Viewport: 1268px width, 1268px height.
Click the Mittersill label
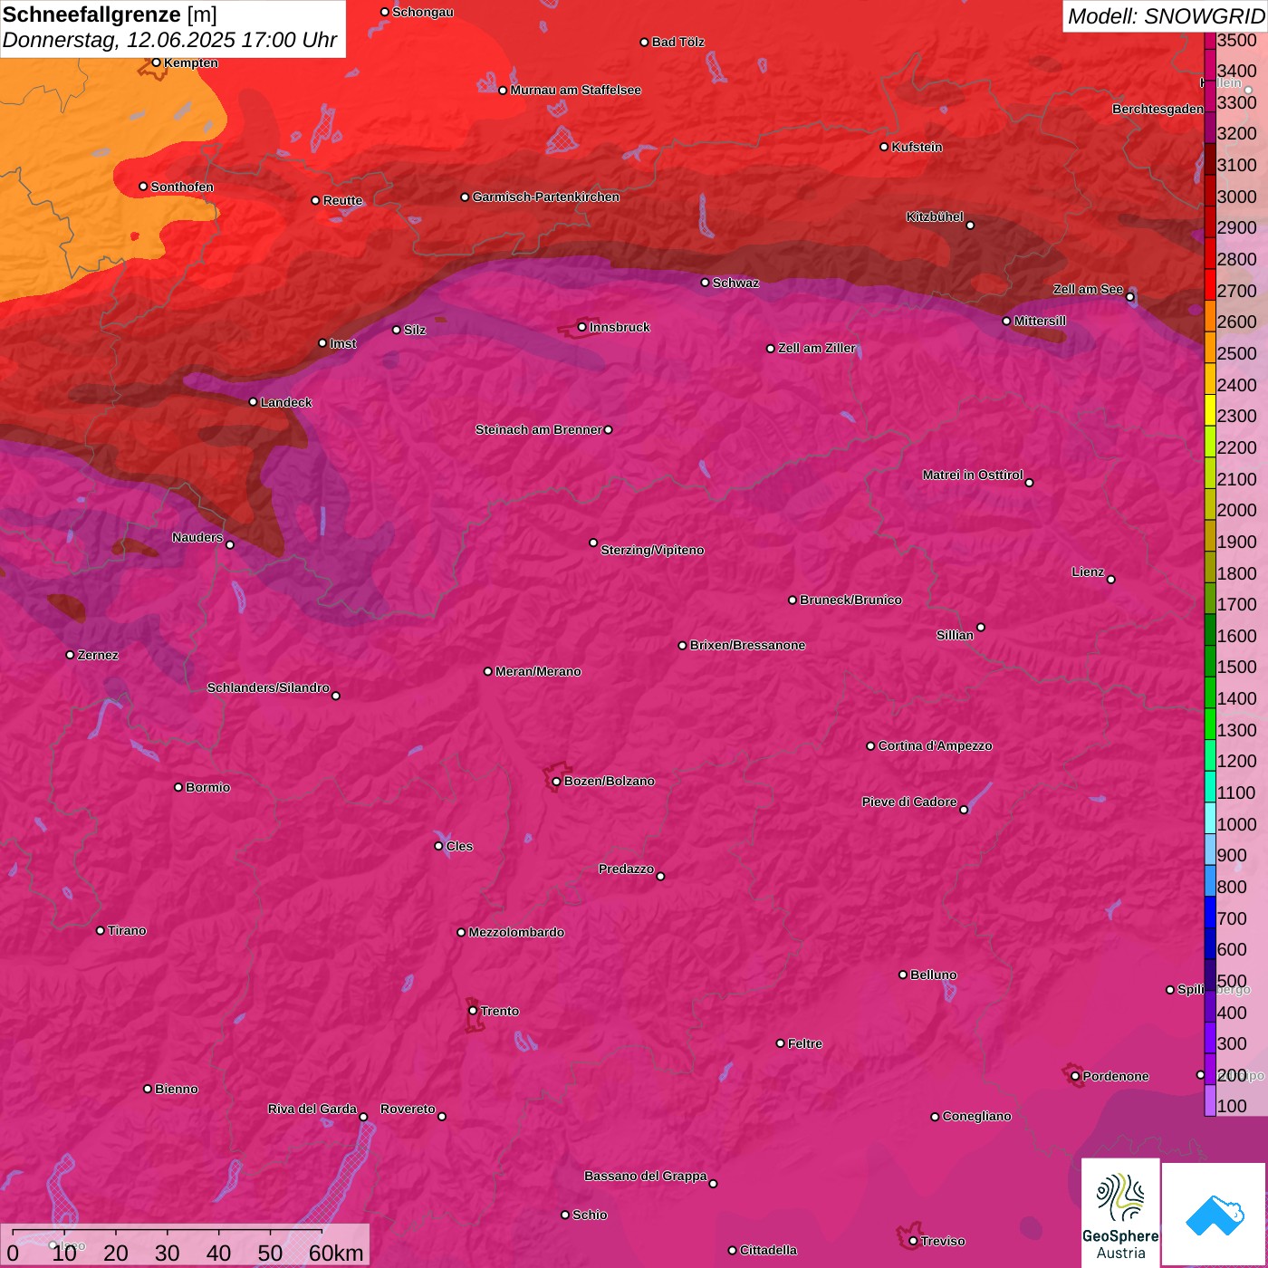pyautogui.click(x=1040, y=321)
